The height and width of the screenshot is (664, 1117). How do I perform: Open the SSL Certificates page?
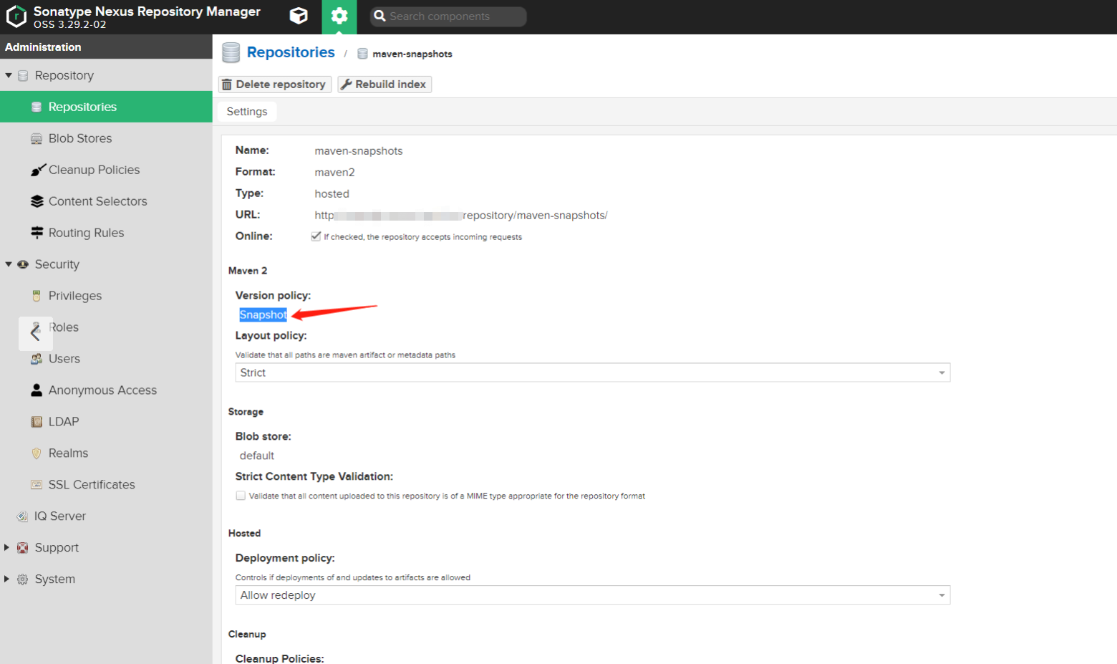click(92, 484)
